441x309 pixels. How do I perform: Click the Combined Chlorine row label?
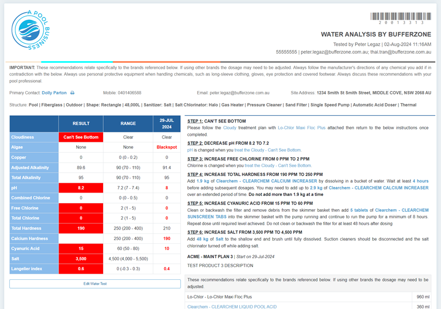click(34, 198)
